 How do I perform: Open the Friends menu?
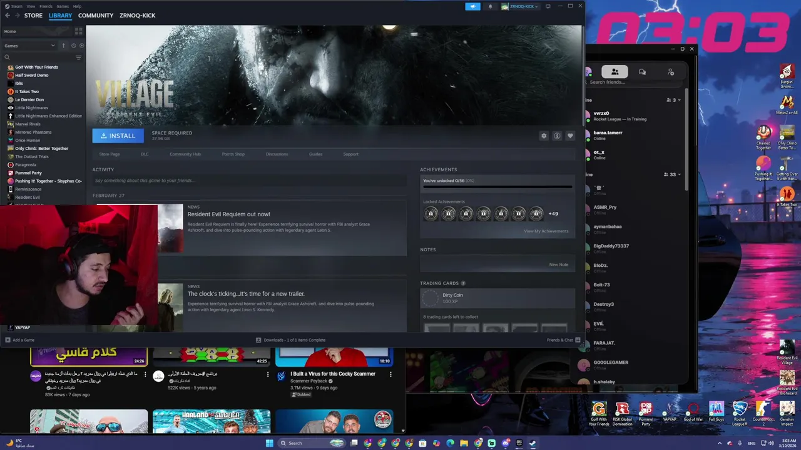[x=46, y=6]
